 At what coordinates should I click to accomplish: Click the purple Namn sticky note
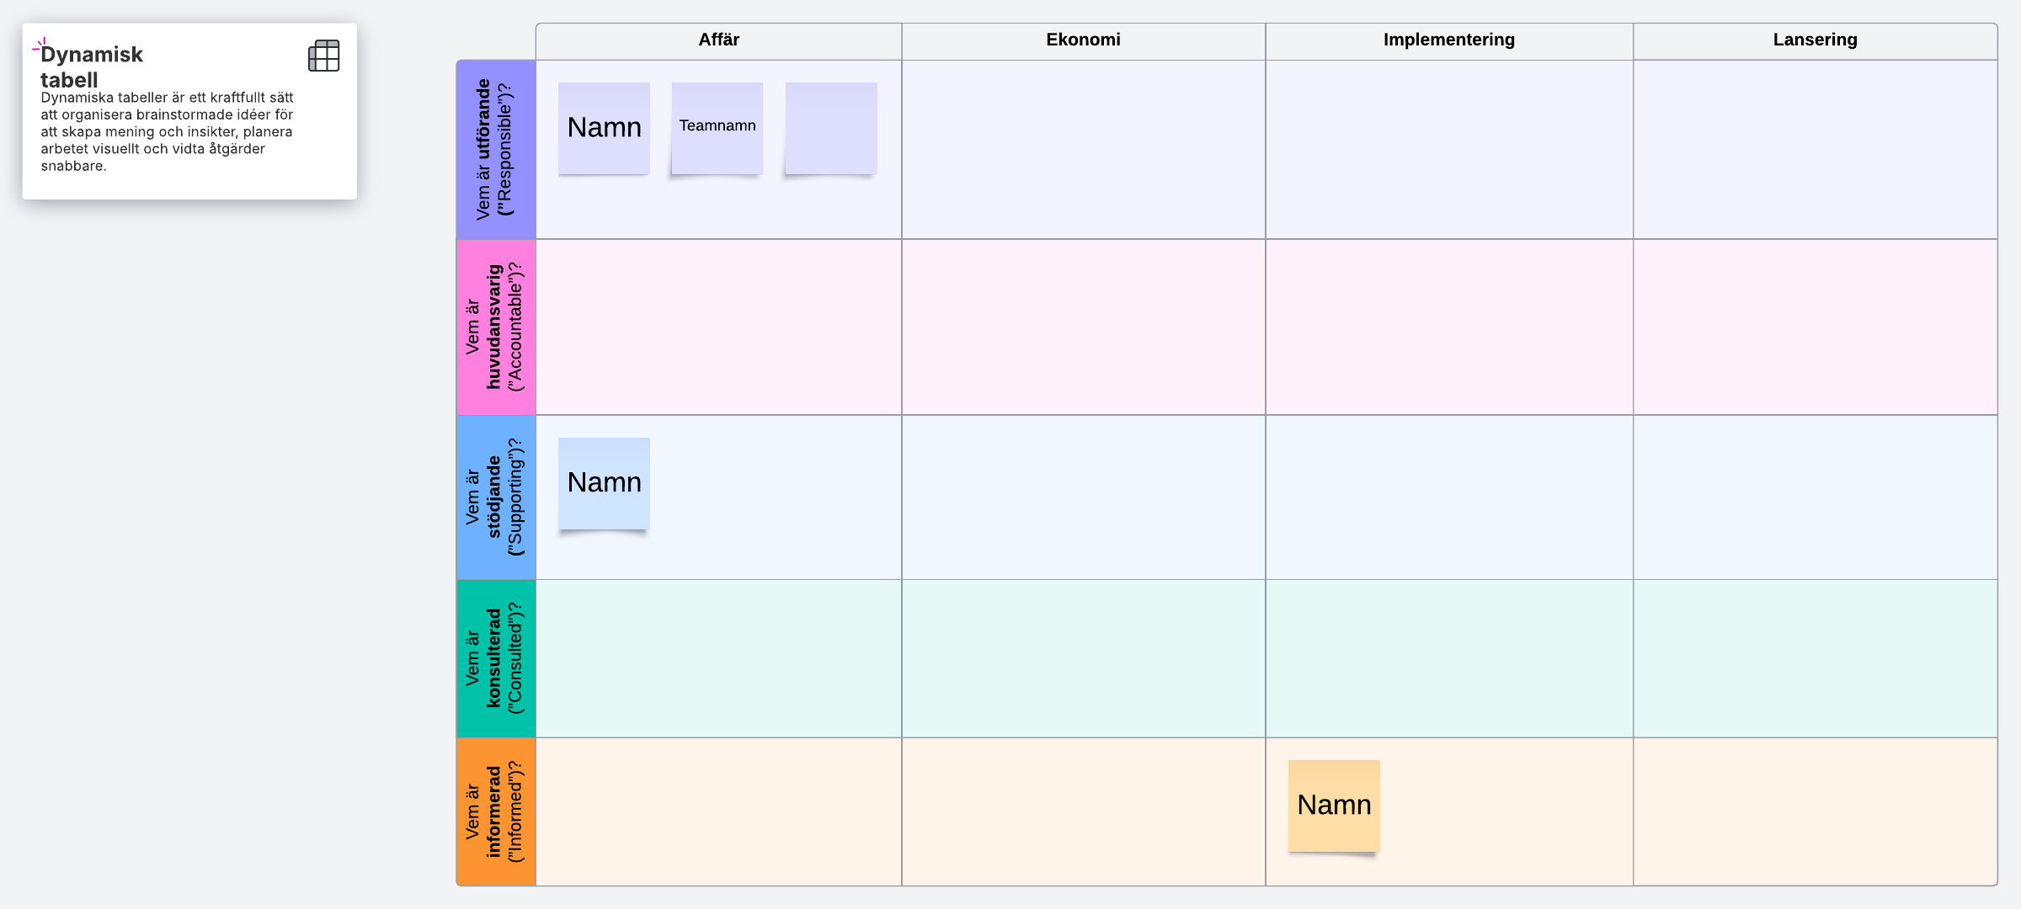(604, 128)
